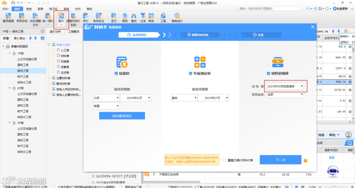Click the 存价 toolbar icon
The width and height of the screenshot is (355, 188).
(x=85, y=18)
